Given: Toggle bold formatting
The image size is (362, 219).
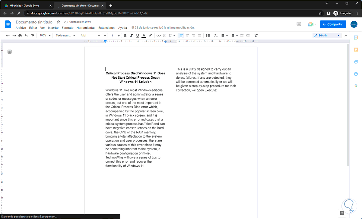Looking at the screenshot, I should click(x=125, y=36).
